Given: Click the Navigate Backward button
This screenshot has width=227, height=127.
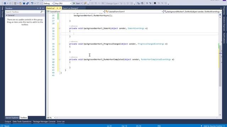Looking at the screenshot, I should pyautogui.click(x=5, y=3).
